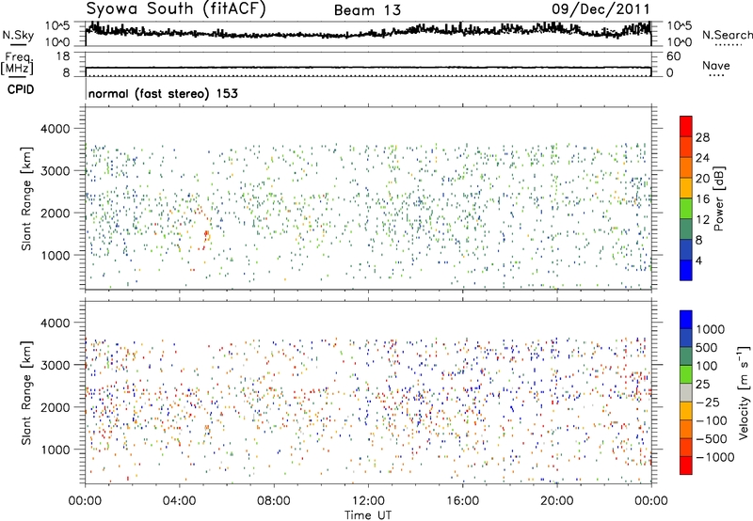The image size is (753, 521).
Task: Pick the yellow -100 to -25 Velocity segment
Action: point(686,411)
